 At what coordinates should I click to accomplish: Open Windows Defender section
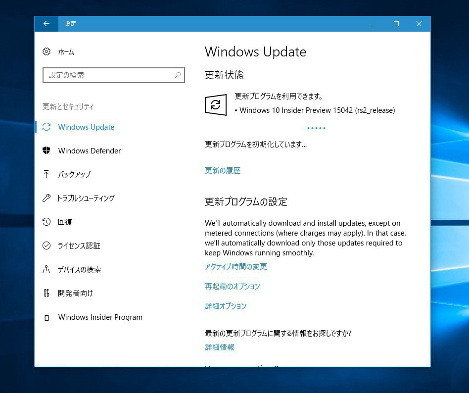(90, 150)
